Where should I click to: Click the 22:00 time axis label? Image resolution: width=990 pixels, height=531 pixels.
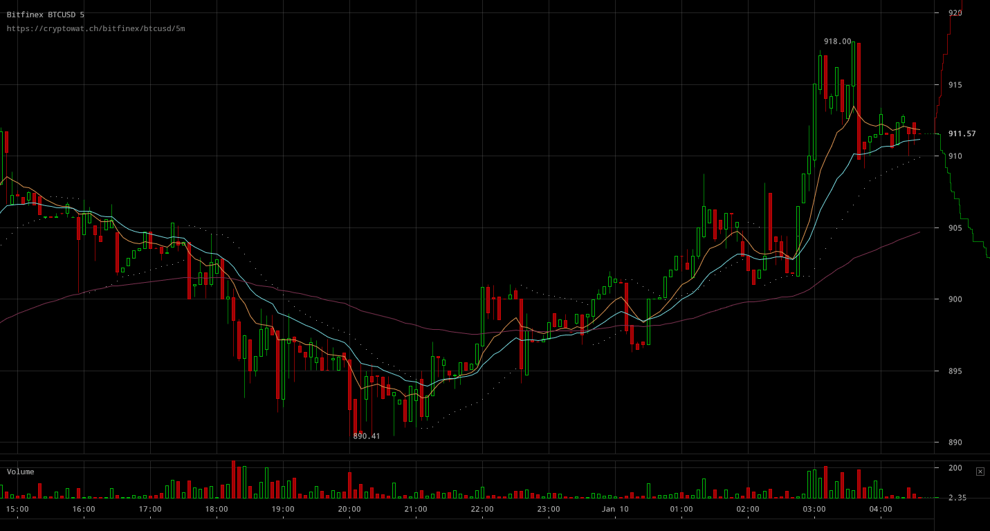(x=482, y=510)
